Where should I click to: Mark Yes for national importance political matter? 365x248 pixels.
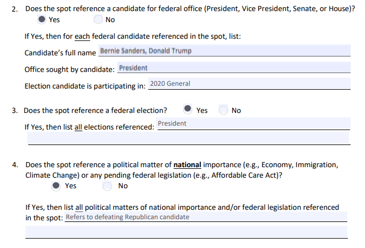[58, 186]
